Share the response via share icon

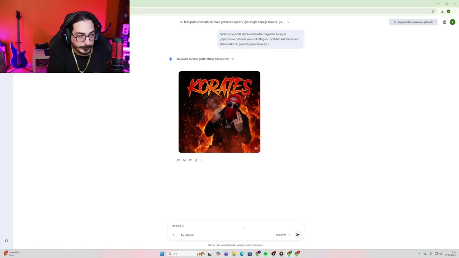click(x=196, y=160)
